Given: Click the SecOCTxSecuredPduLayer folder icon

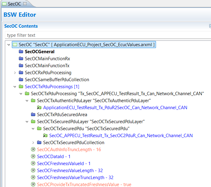Looking at the screenshot, I should point(33,122).
